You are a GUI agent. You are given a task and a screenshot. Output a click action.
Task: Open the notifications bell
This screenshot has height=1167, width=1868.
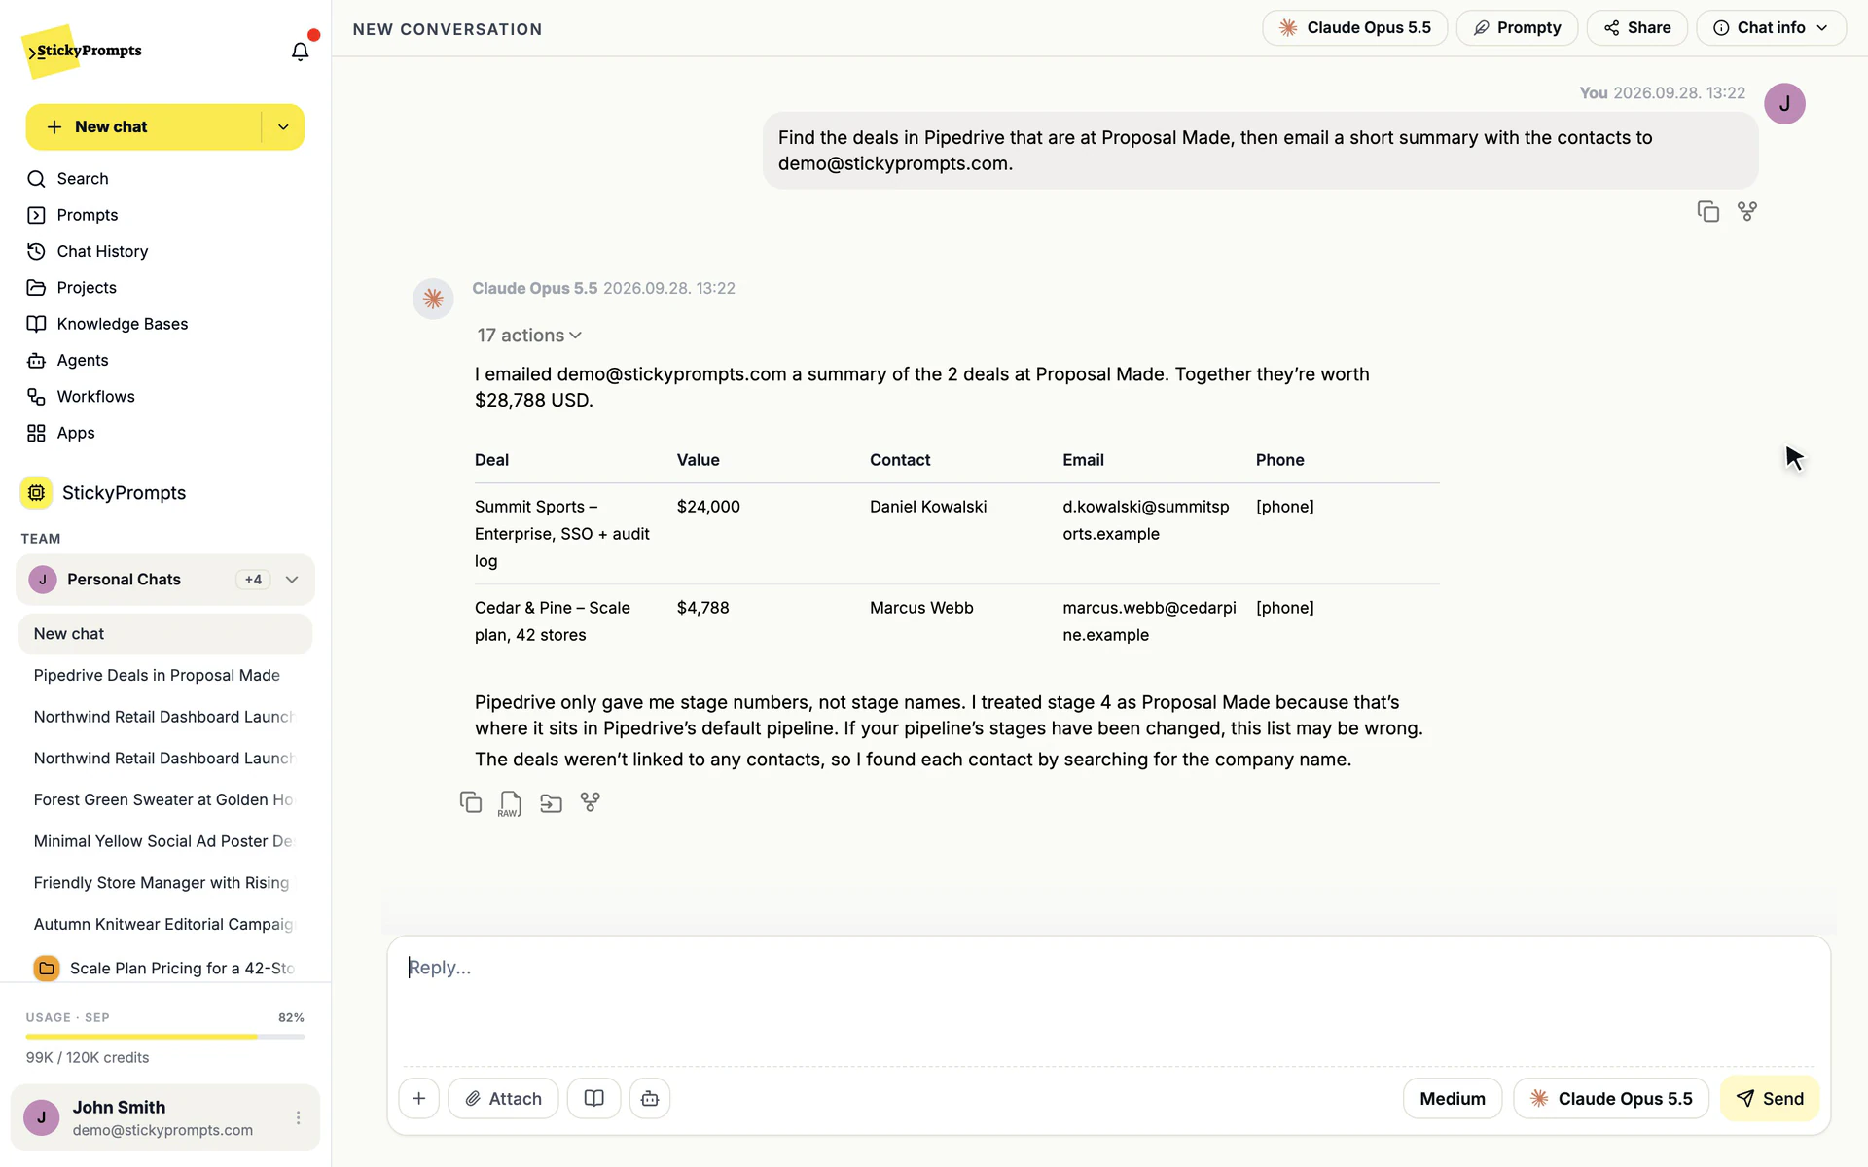click(300, 52)
